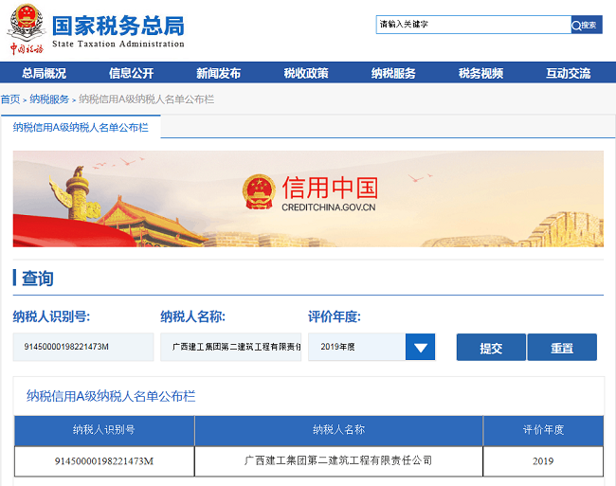Click the Credit China national emblem in banner
Screen dimensions: 616x486
[259, 192]
